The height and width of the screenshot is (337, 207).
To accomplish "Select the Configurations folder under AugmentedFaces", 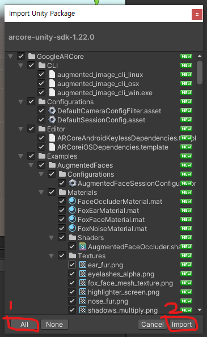I will click(91, 174).
